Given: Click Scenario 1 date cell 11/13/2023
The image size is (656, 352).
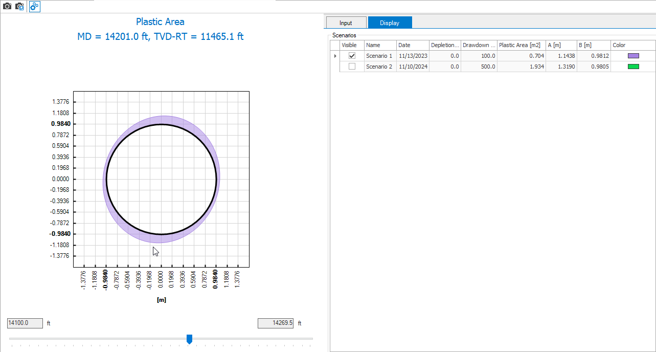Looking at the screenshot, I should [x=413, y=56].
